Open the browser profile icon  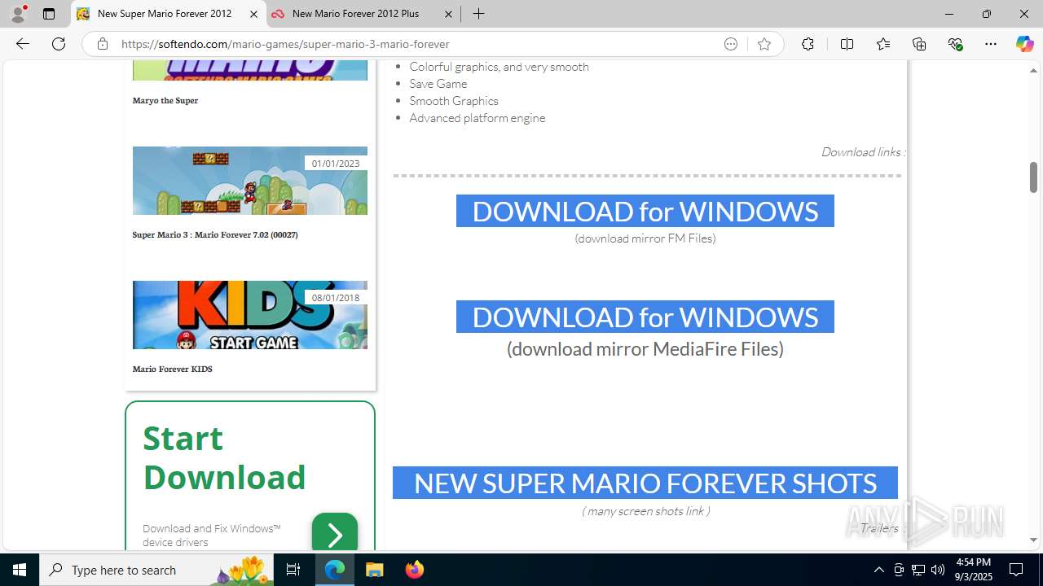[18, 14]
